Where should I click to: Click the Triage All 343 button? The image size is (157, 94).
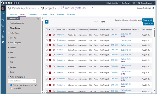(148, 20)
